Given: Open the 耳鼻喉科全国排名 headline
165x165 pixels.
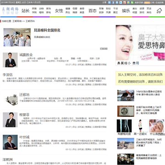Looking at the screenshot, I should coord(47,30).
